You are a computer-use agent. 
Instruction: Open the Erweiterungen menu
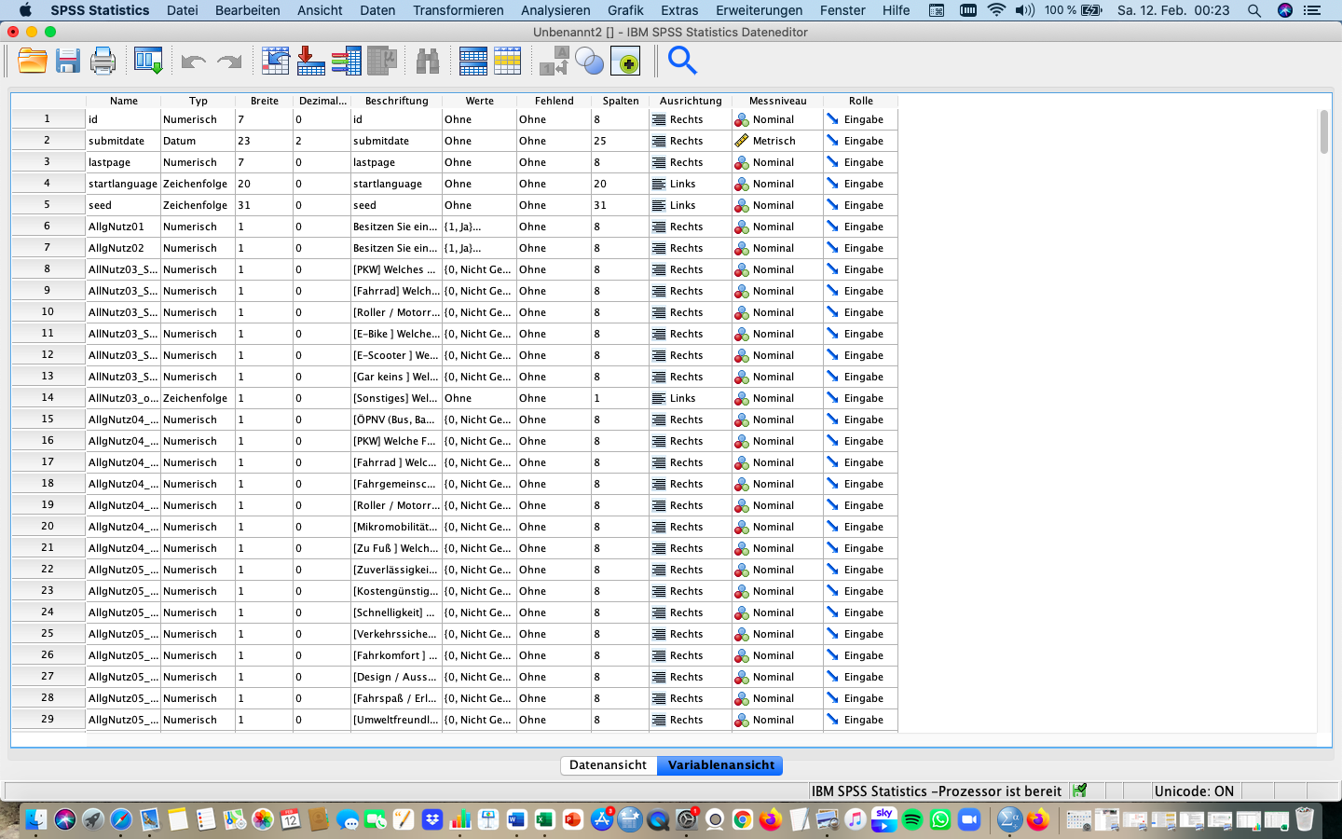click(x=760, y=10)
